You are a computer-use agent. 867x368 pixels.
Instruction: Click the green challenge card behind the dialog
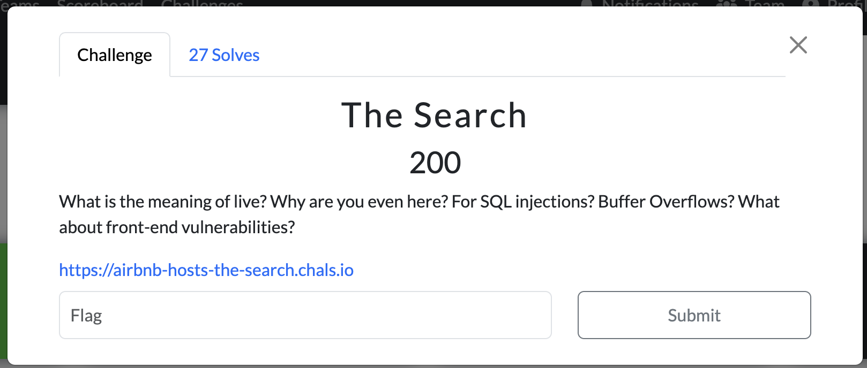click(x=3, y=300)
